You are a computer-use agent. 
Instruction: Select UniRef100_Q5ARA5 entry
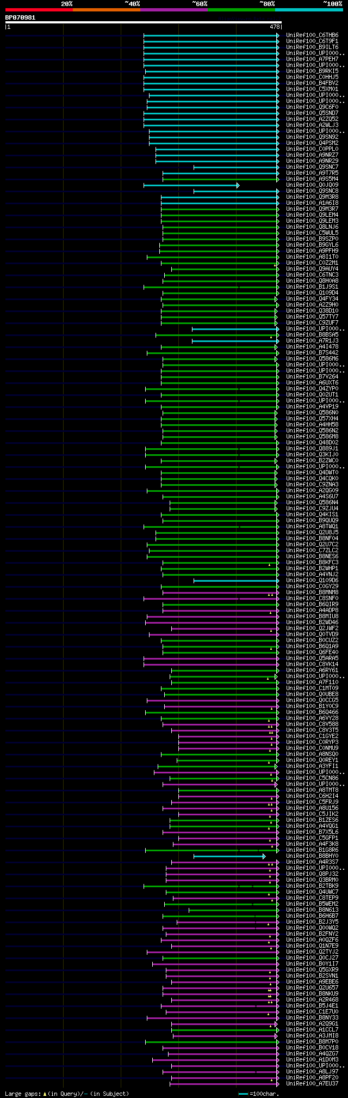click(312, 658)
